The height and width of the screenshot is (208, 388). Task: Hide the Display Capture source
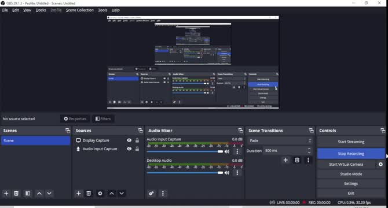pyautogui.click(x=129, y=140)
